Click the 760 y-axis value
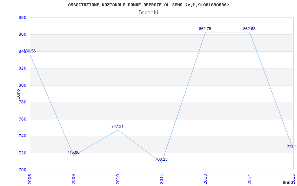Screen dimensions: 297x186 pos(22,119)
